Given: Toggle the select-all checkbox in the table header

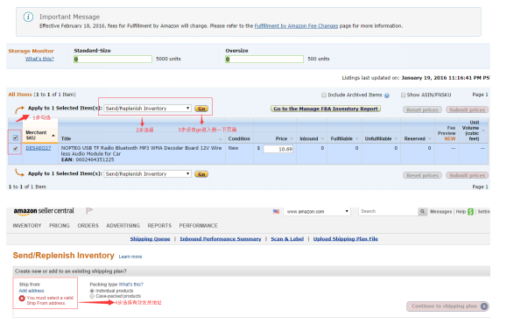Looking at the screenshot, I should 16,137.
